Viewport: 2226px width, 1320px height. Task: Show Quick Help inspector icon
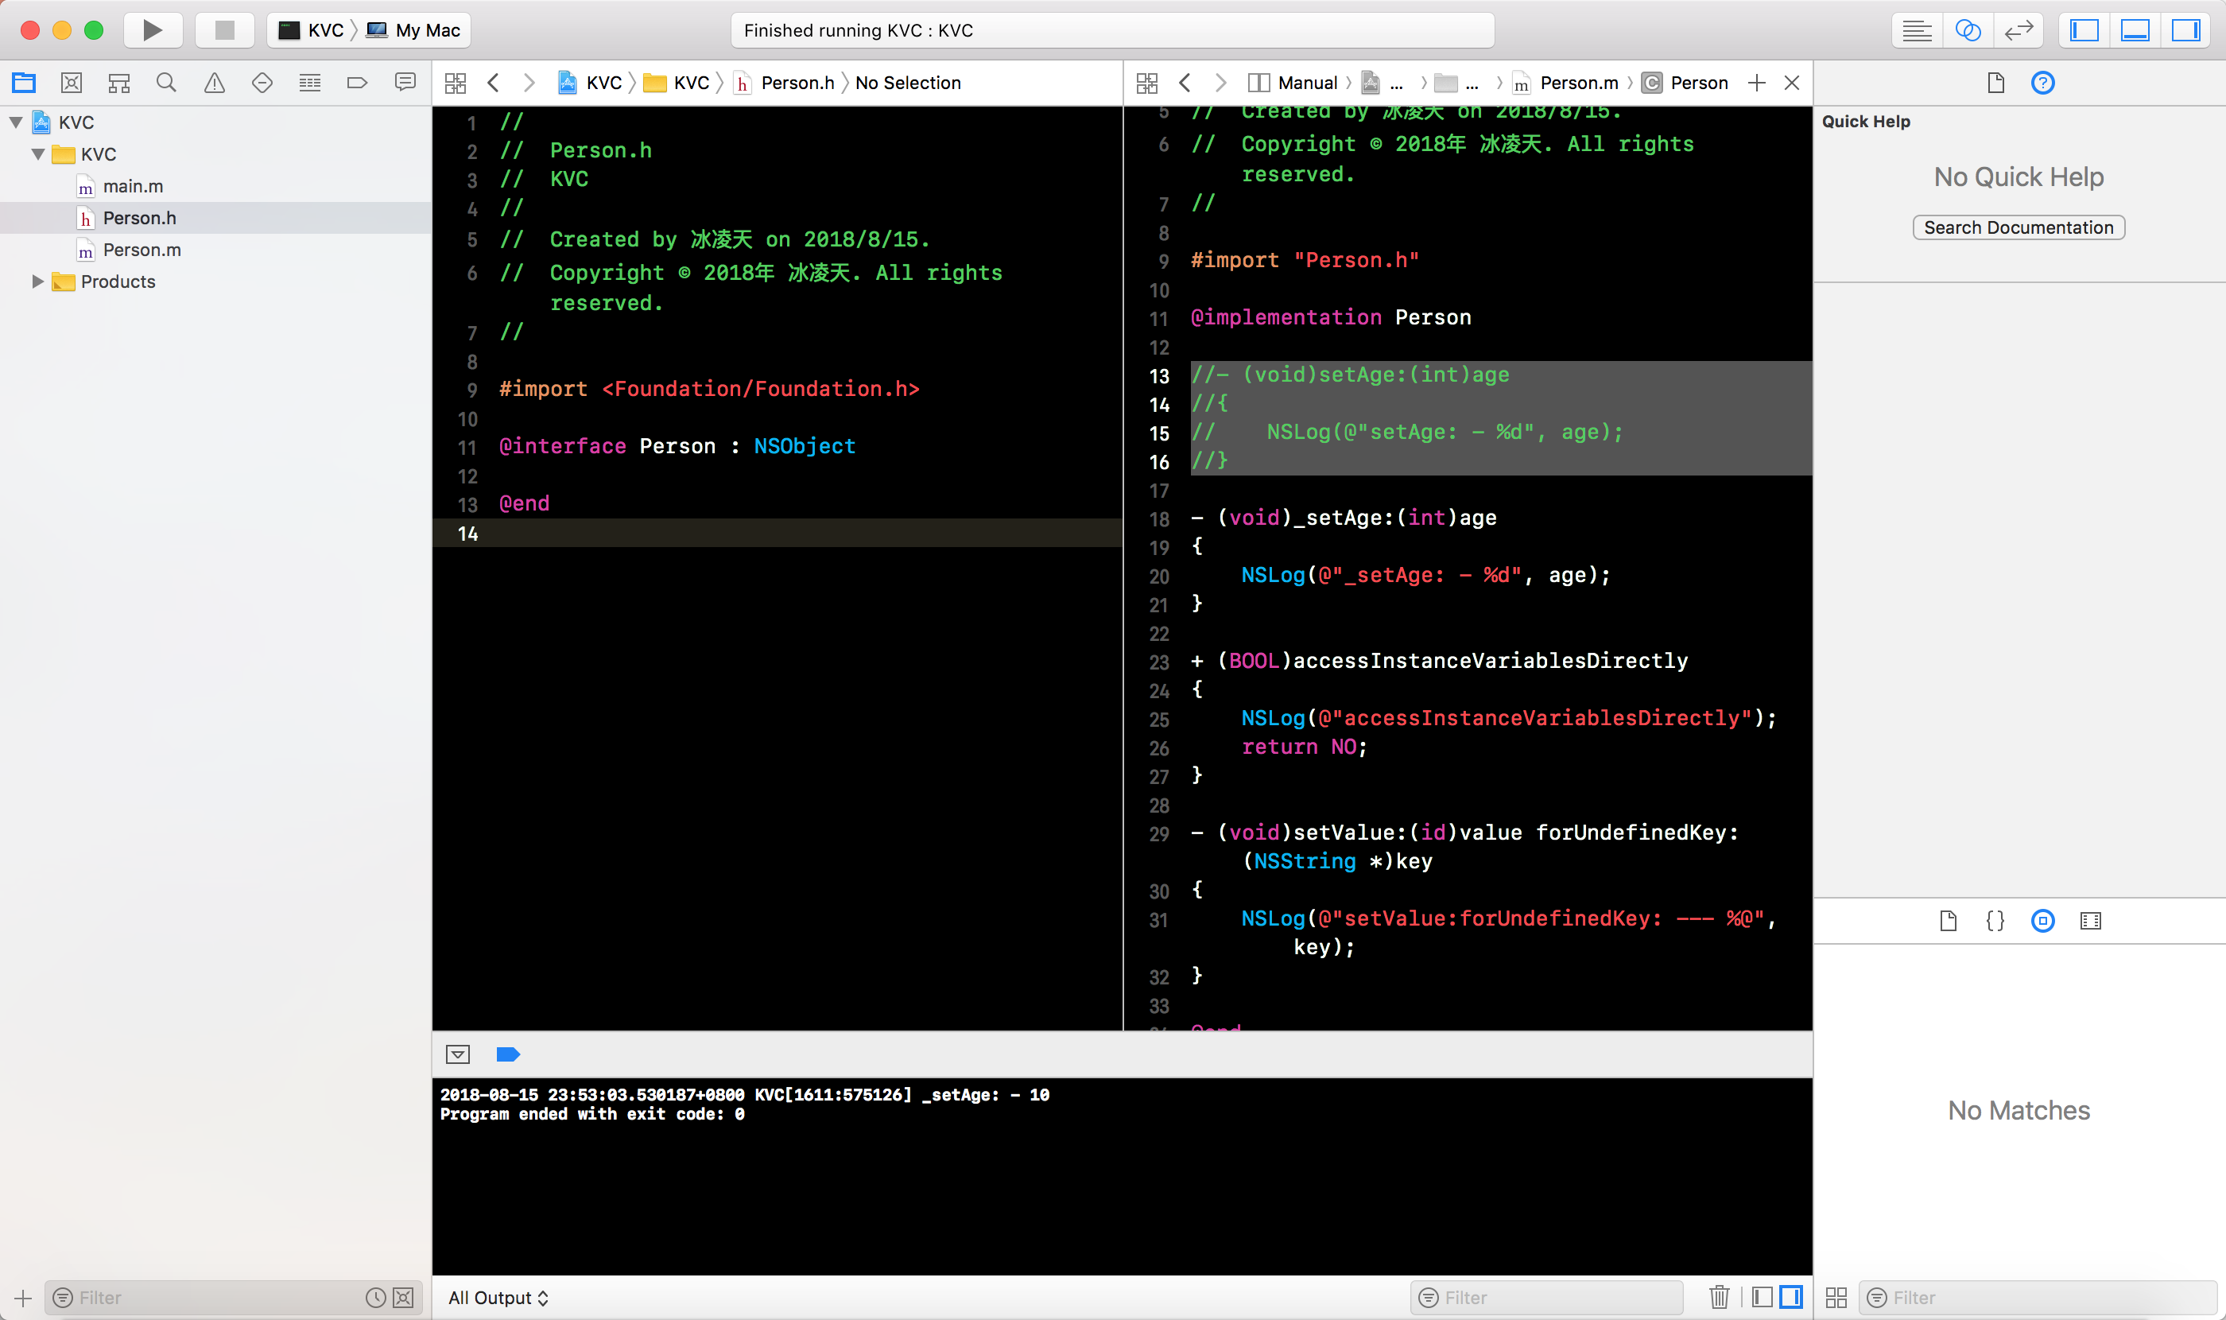2043,83
